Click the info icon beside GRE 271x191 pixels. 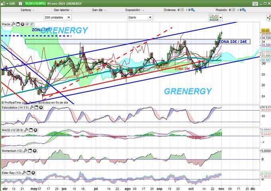pyautogui.click(x=20, y=4)
